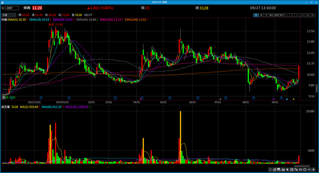The height and width of the screenshot is (173, 319).
Task: Click the plus icon beside stock code
Action: 3,8
